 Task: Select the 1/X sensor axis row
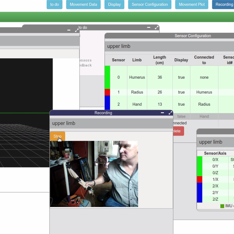click(215, 179)
